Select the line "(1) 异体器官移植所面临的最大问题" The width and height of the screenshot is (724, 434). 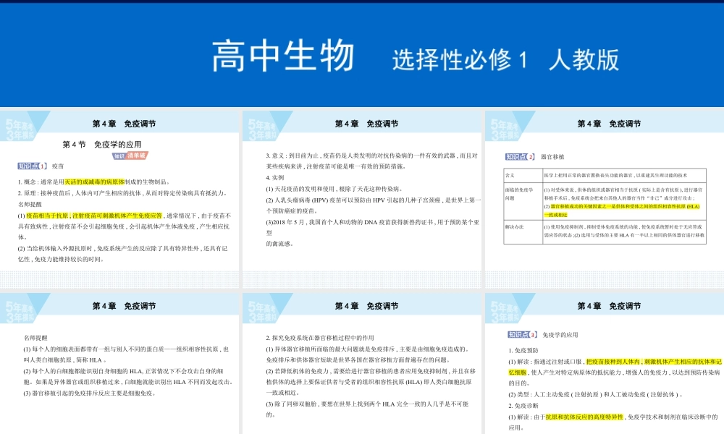coord(368,349)
